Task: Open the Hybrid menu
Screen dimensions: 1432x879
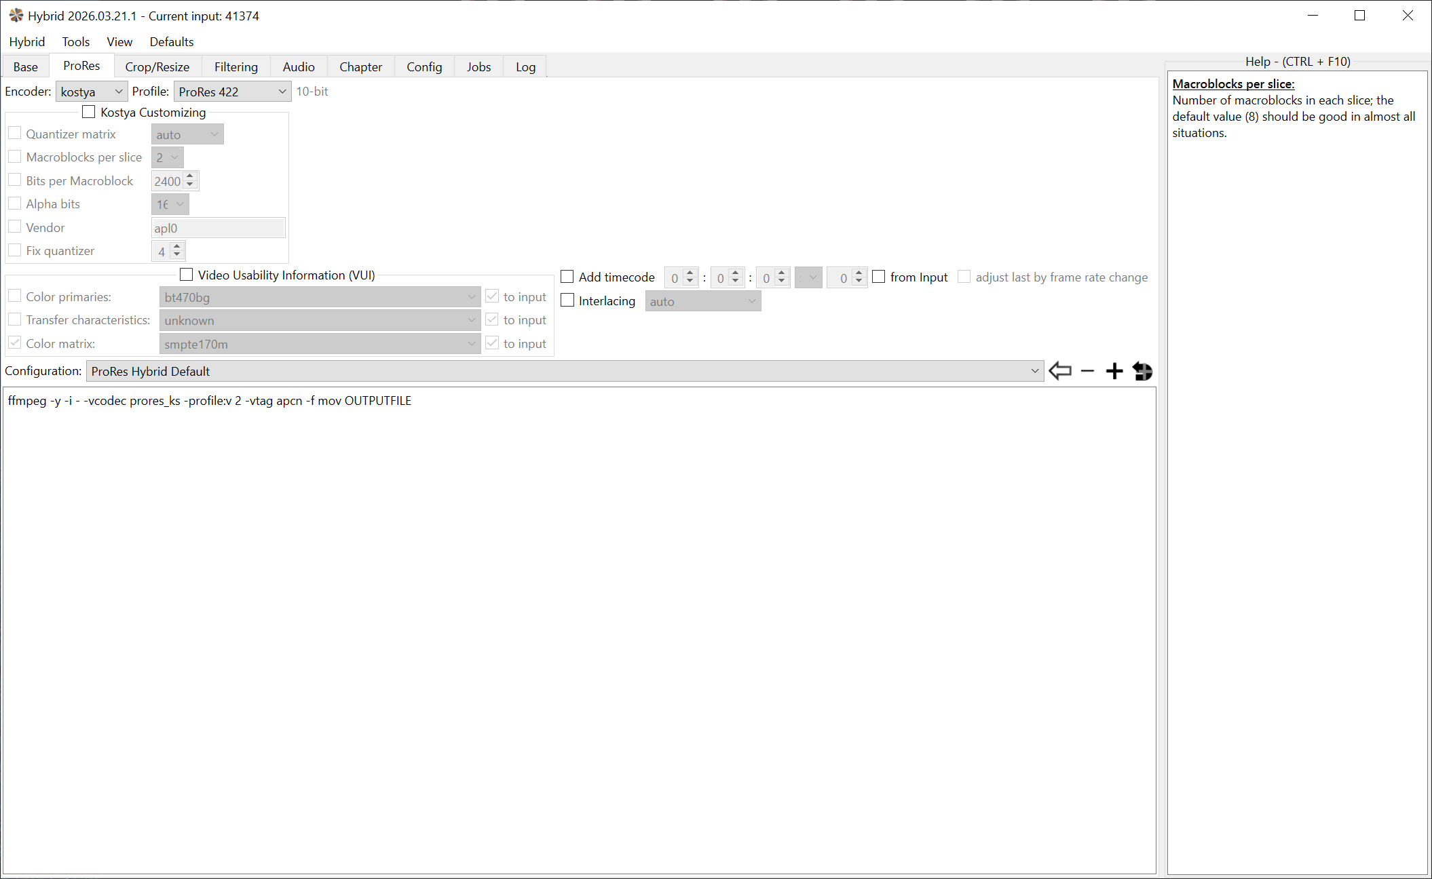Action: [27, 41]
